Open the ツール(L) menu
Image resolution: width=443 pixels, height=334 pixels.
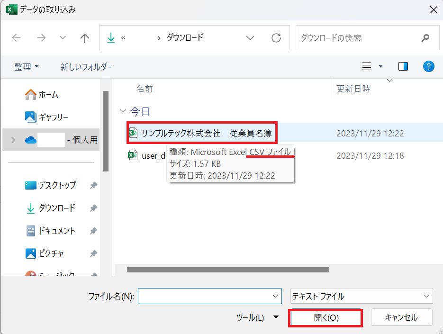(x=257, y=317)
